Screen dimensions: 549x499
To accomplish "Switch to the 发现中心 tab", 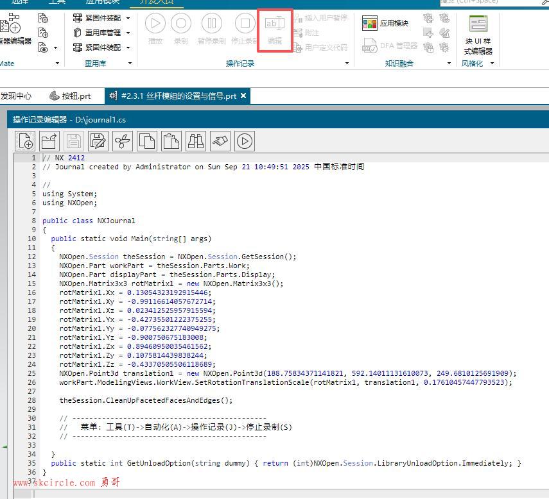I will pos(15,96).
